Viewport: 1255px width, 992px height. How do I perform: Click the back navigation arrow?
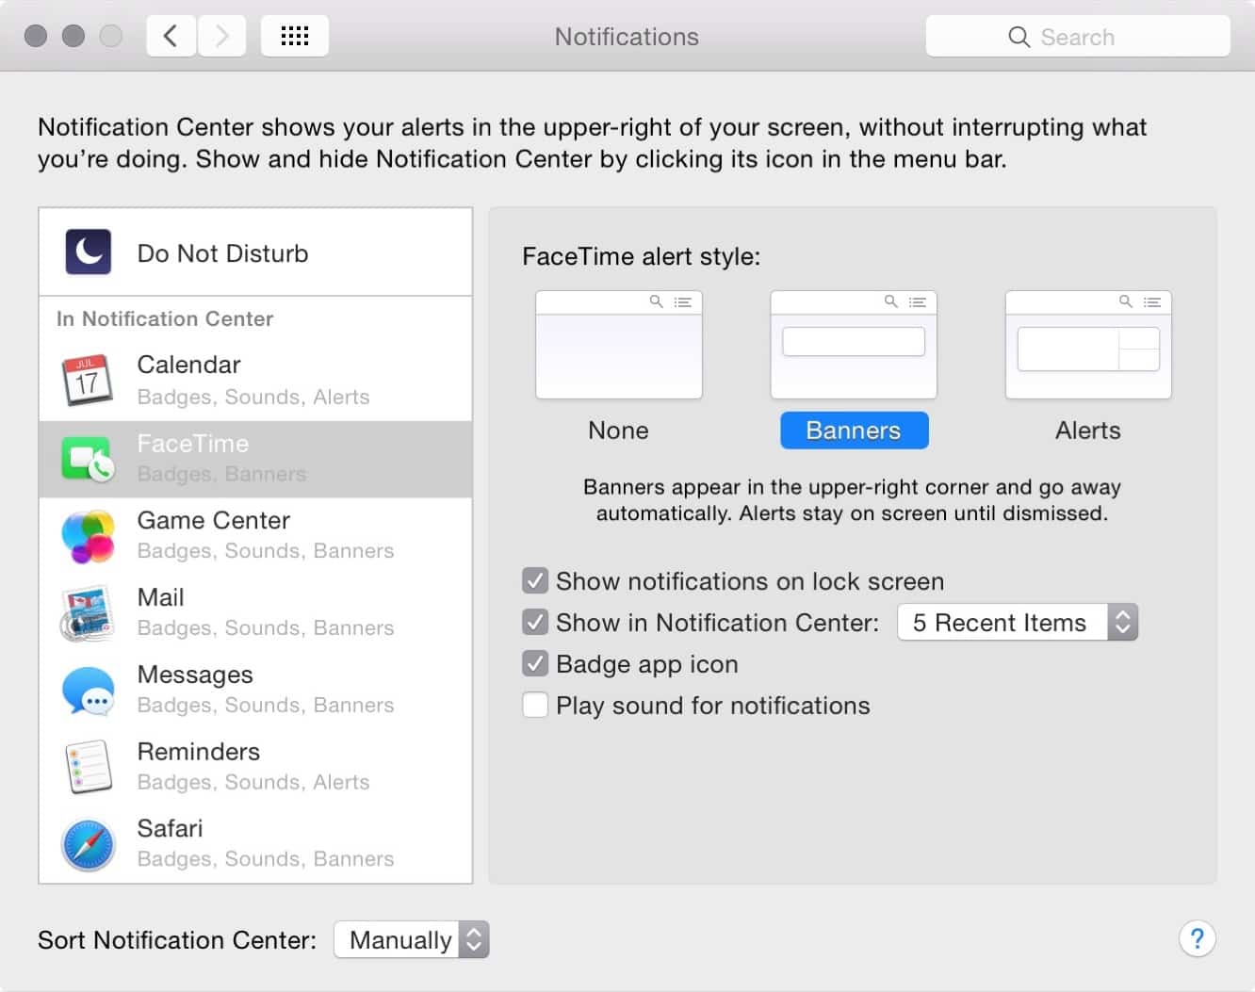(171, 37)
